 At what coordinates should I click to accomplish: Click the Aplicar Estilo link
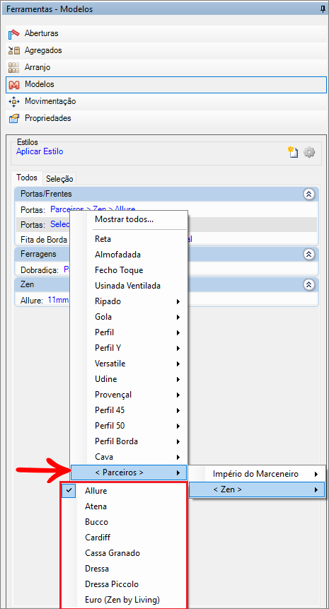click(40, 151)
